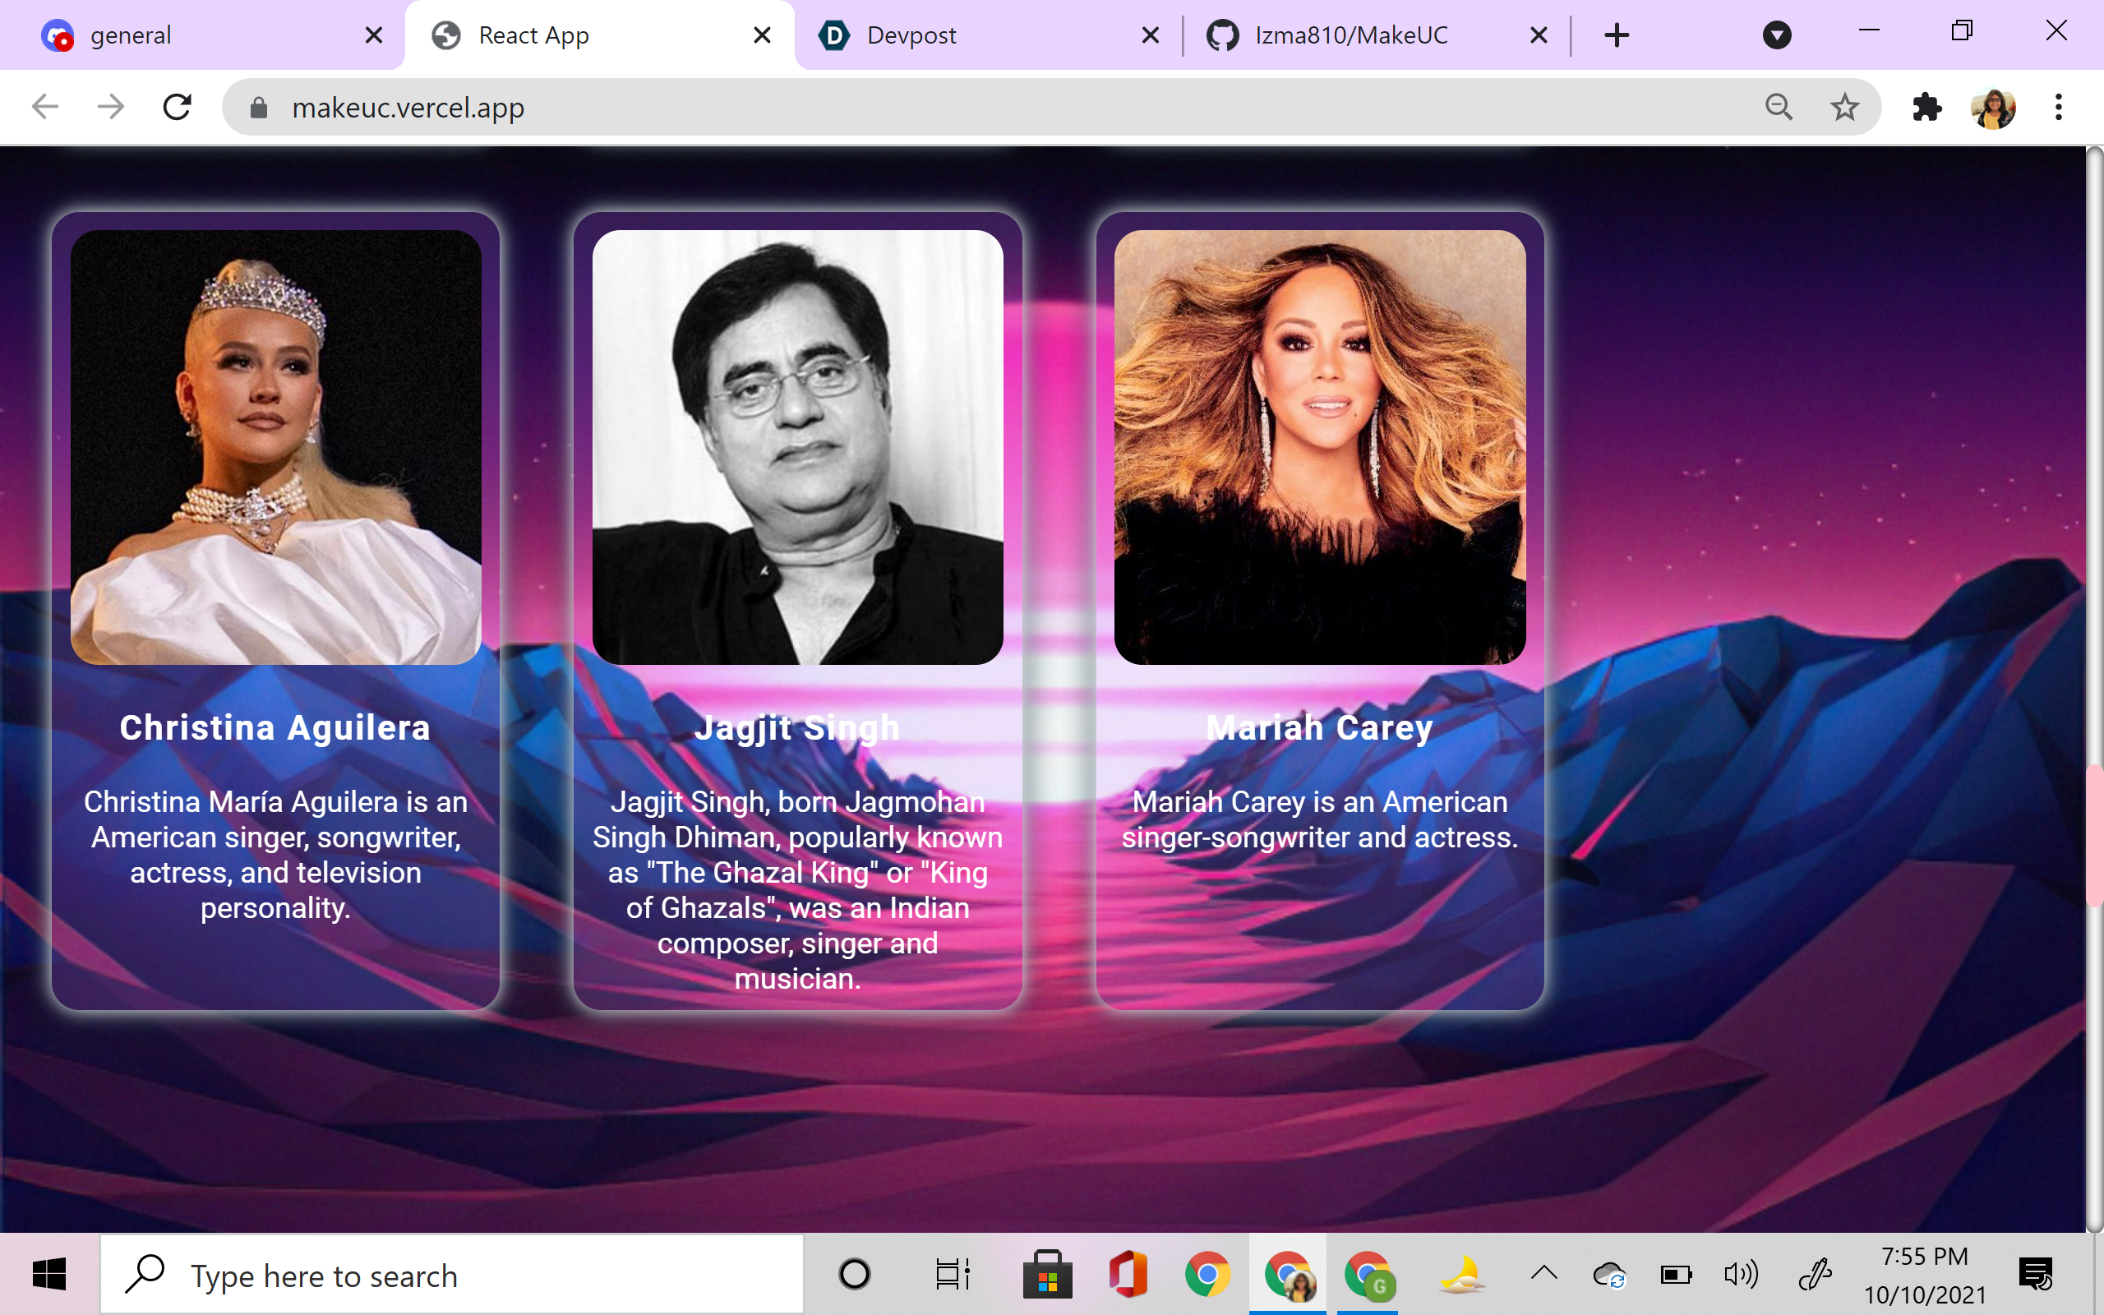
Task: Click the Chrome profile avatar
Action: (x=1993, y=108)
